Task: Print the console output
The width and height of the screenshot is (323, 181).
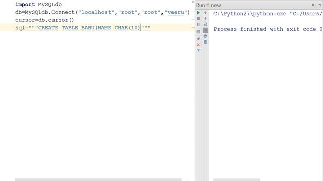Action: tap(205, 36)
